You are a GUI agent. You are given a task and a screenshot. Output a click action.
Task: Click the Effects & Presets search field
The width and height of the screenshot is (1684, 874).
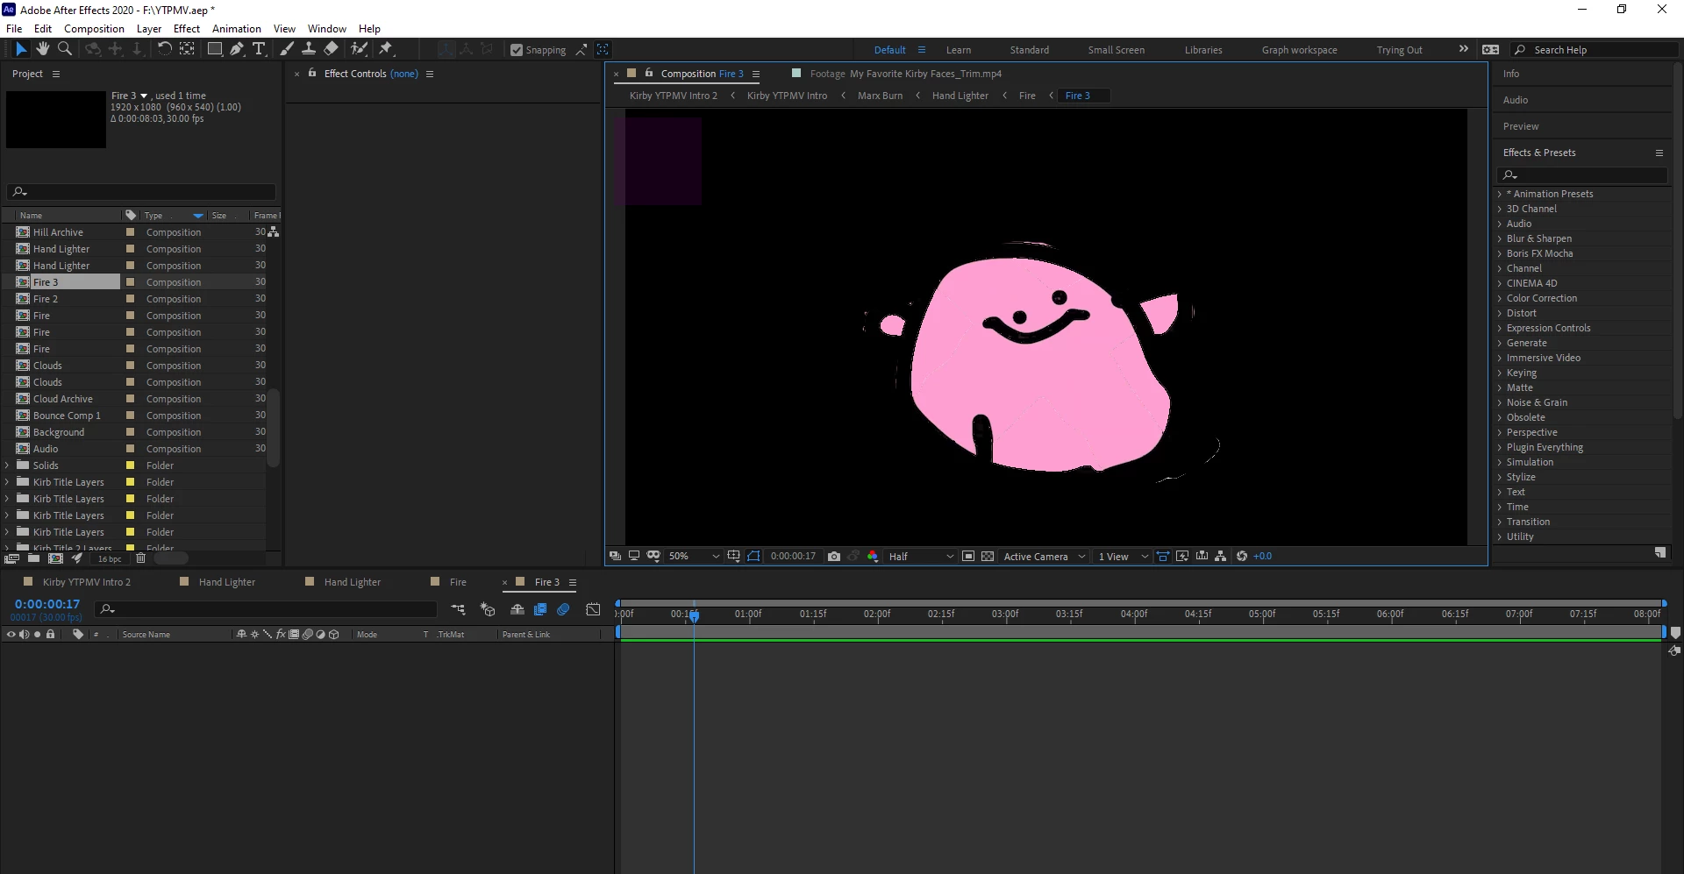(x=1583, y=175)
